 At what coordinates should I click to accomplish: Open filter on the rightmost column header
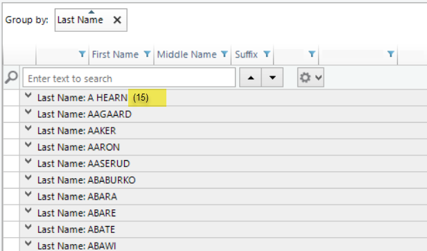(391, 54)
